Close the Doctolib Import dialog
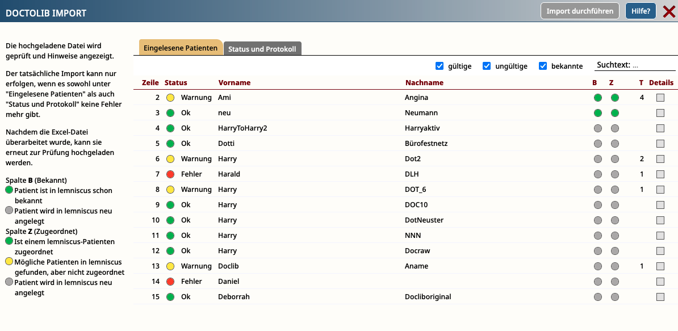Image resolution: width=678 pixels, height=331 pixels. 668,12
